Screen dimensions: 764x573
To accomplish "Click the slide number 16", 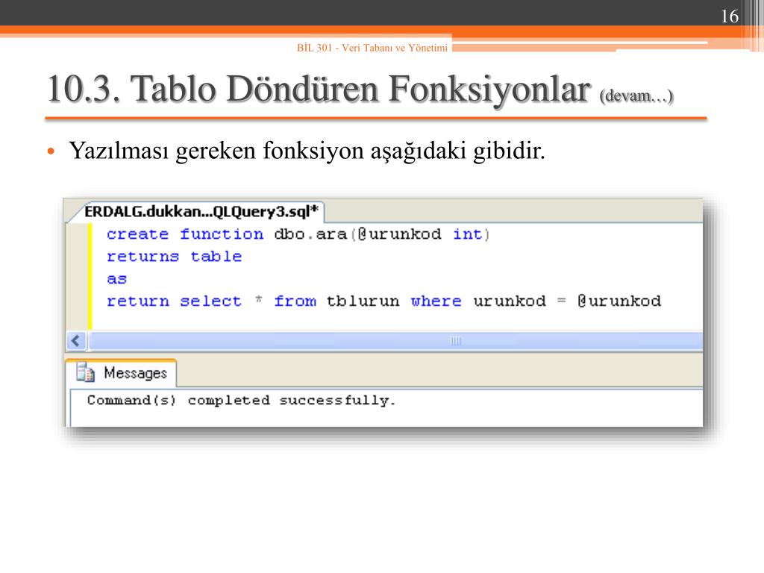I will [x=730, y=16].
